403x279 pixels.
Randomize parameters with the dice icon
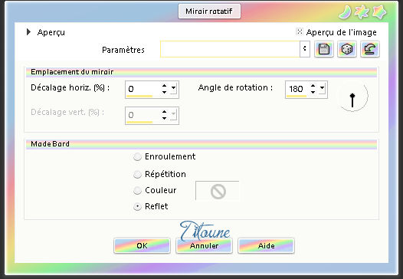click(x=347, y=49)
